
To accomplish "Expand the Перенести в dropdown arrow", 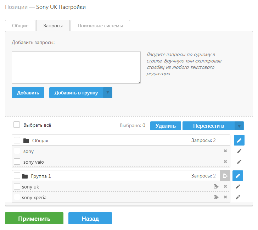I will [x=239, y=126].
